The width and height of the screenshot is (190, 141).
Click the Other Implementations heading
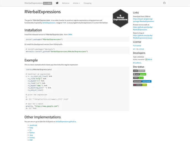coord(43,117)
